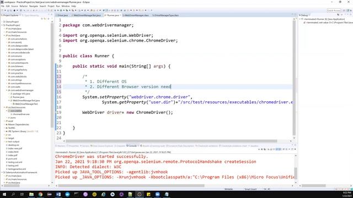Switch to the Driver.java editor tab
Viewport: 353px width, 198px height.
point(62,15)
